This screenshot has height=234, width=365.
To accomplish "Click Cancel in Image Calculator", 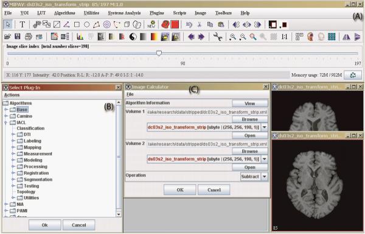I will 214,190.
